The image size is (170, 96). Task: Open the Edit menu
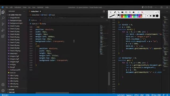tap(11, 7)
